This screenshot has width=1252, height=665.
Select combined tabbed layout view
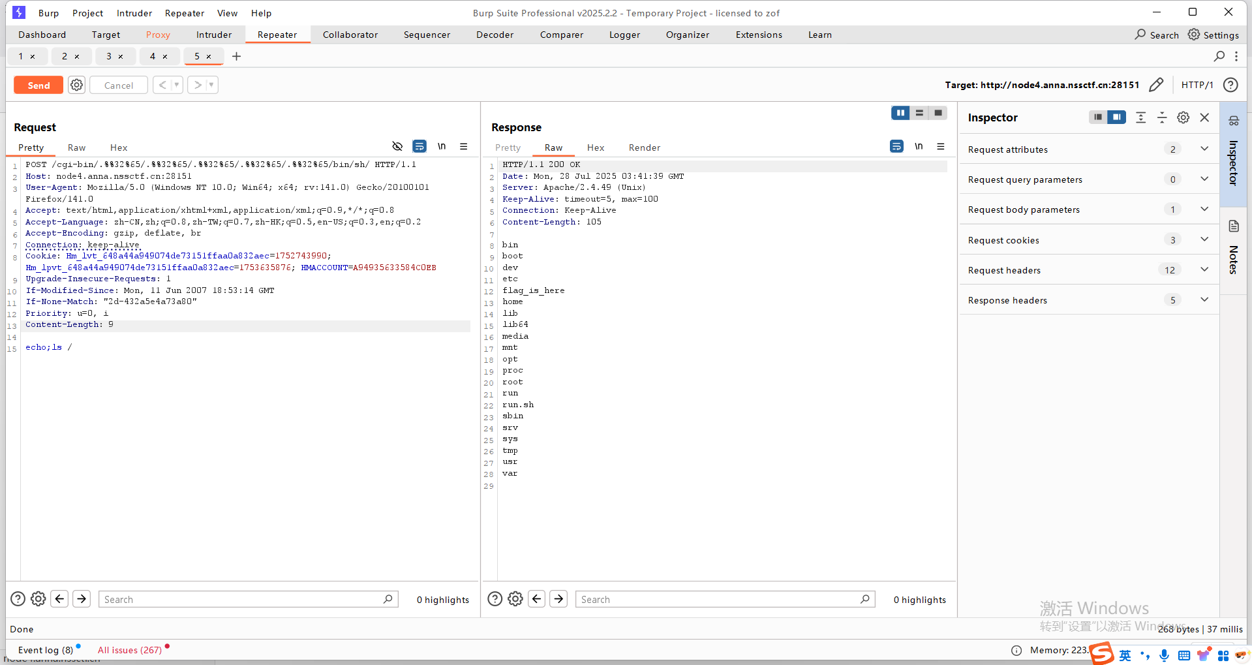[938, 113]
